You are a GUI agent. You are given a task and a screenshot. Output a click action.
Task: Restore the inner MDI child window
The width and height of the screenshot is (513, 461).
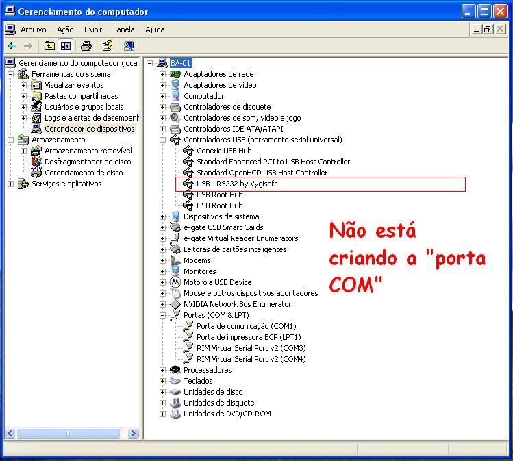488,29
